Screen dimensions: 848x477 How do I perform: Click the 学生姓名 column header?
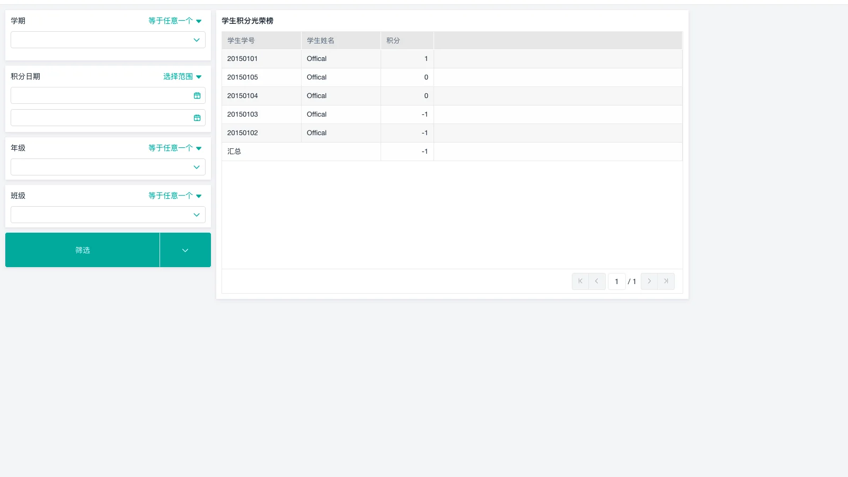click(x=341, y=41)
